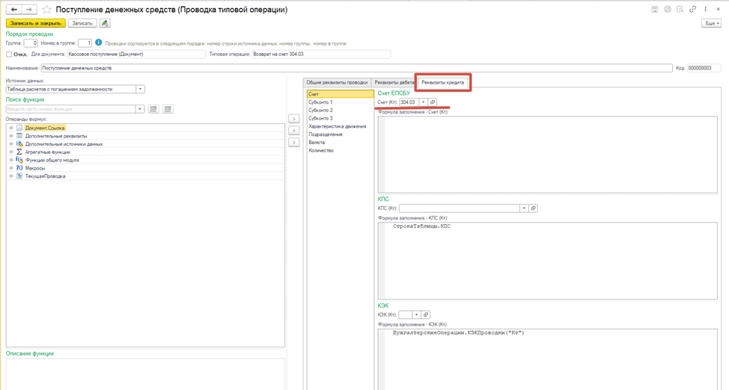Click the empty КПС (Кт) input field
Screen dimensions: 729x390
(460, 208)
